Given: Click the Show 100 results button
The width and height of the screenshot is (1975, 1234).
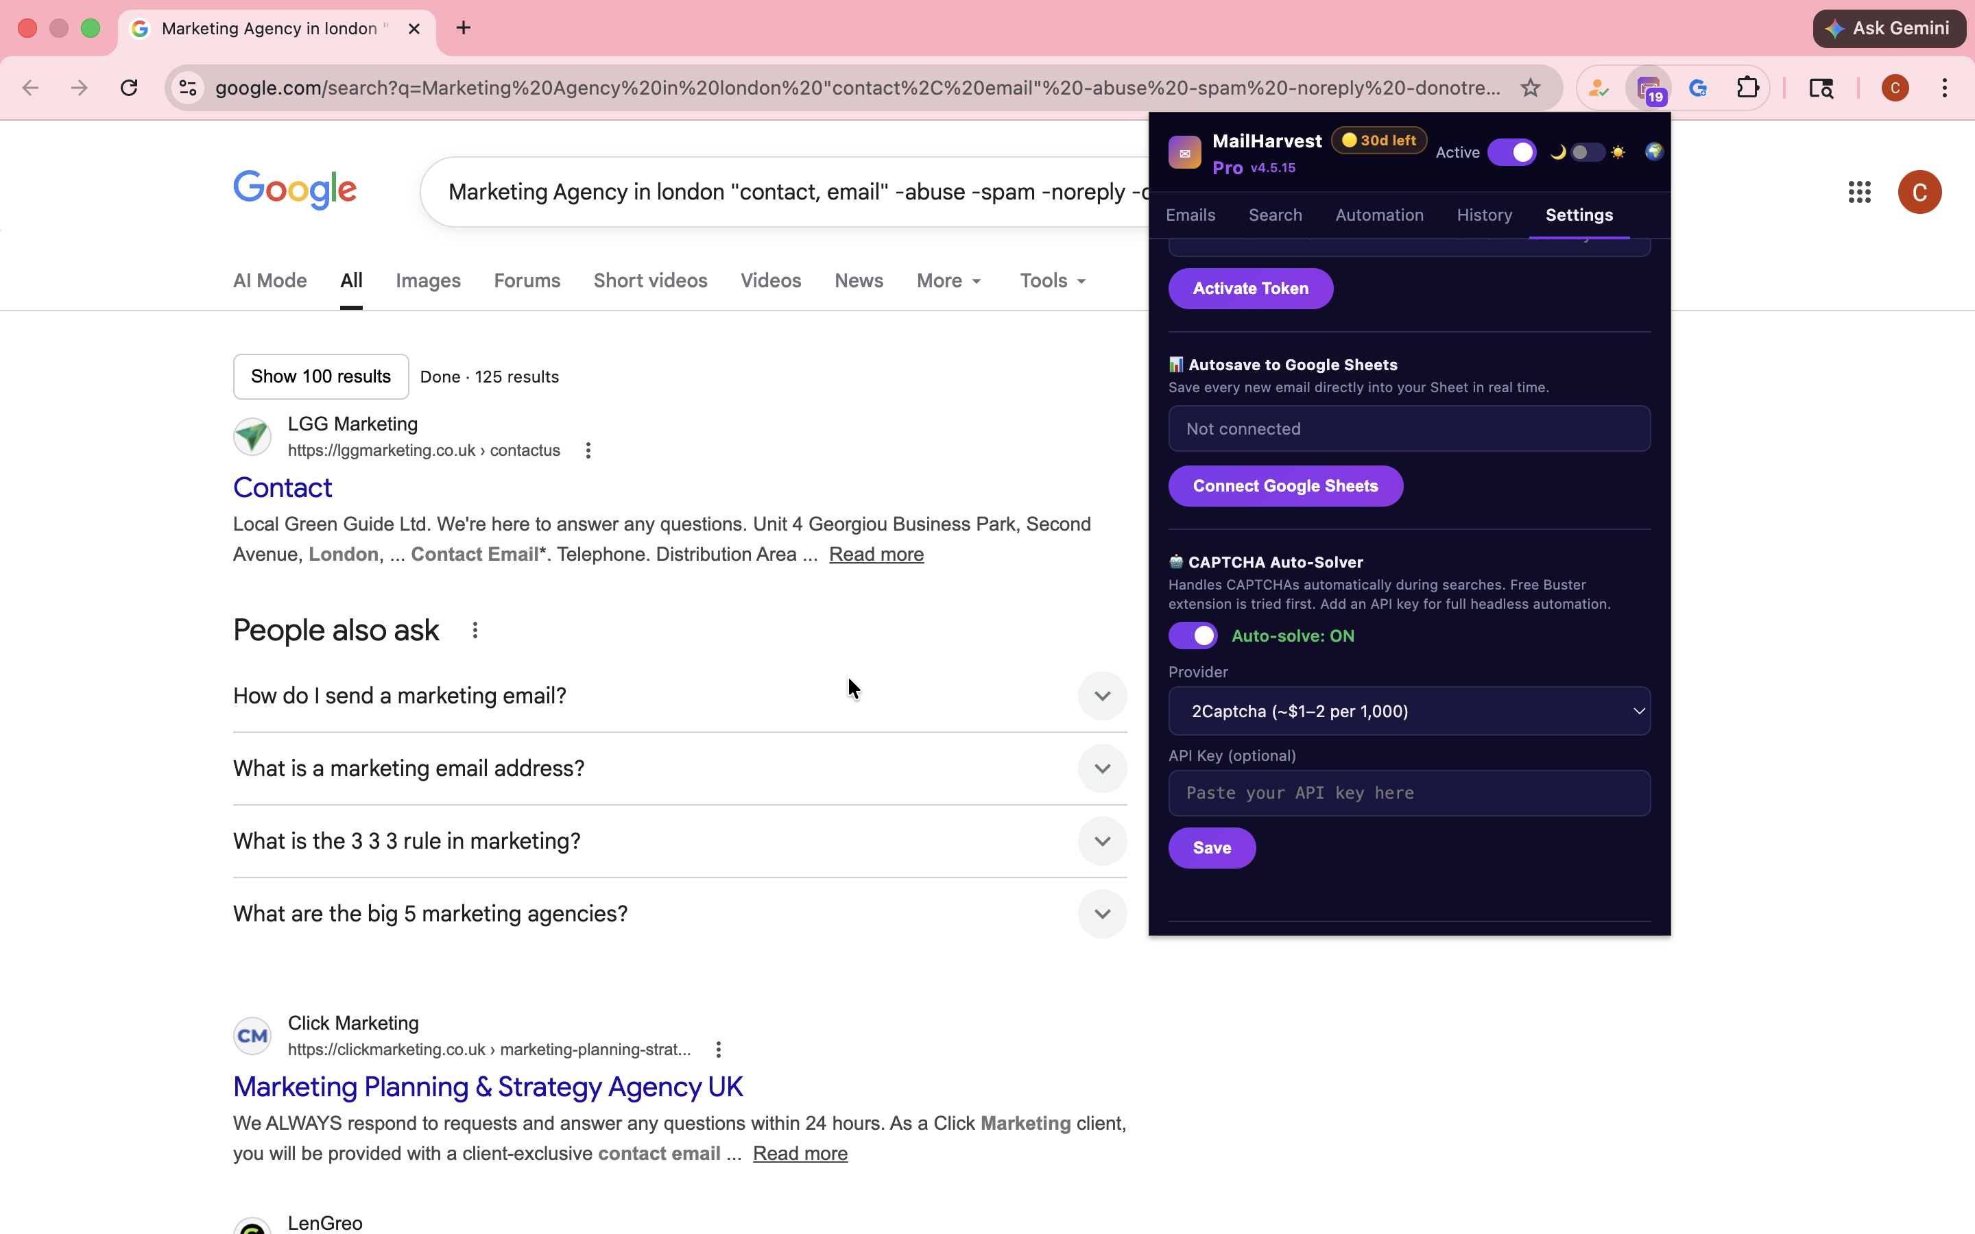Looking at the screenshot, I should click(321, 376).
